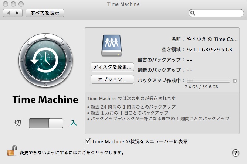Click the Time Machine heading under the clock
Image resolution: width=247 pixels, height=164 pixels.
tap(45, 99)
